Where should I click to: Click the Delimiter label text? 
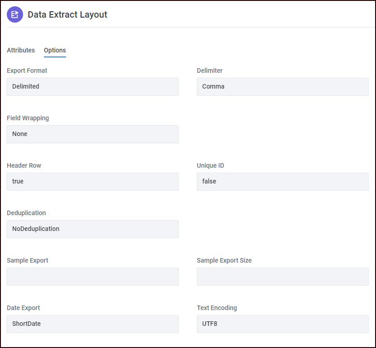209,71
